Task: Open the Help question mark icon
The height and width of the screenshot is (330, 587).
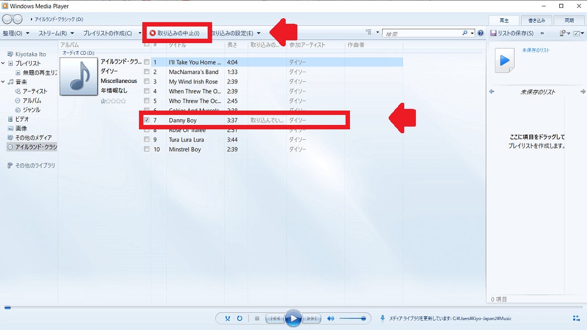Action: point(480,33)
